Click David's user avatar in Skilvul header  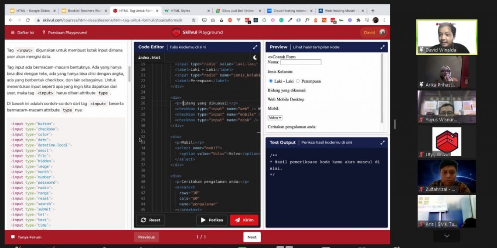(x=382, y=32)
